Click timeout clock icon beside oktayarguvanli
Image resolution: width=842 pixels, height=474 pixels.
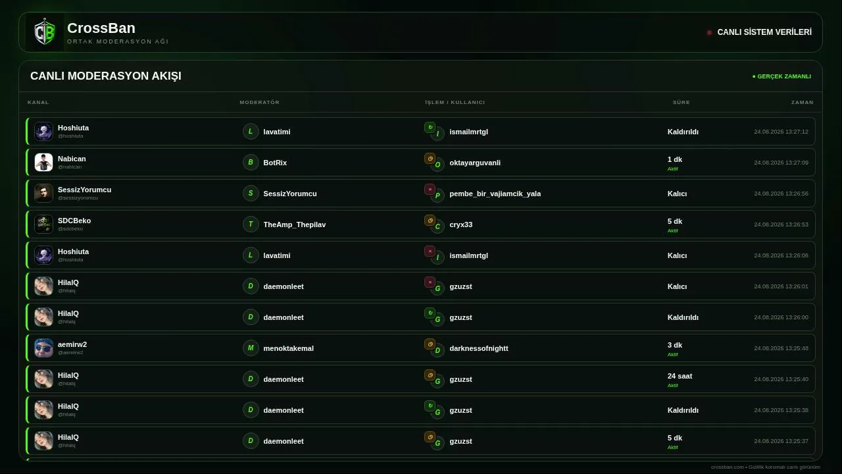(x=430, y=158)
